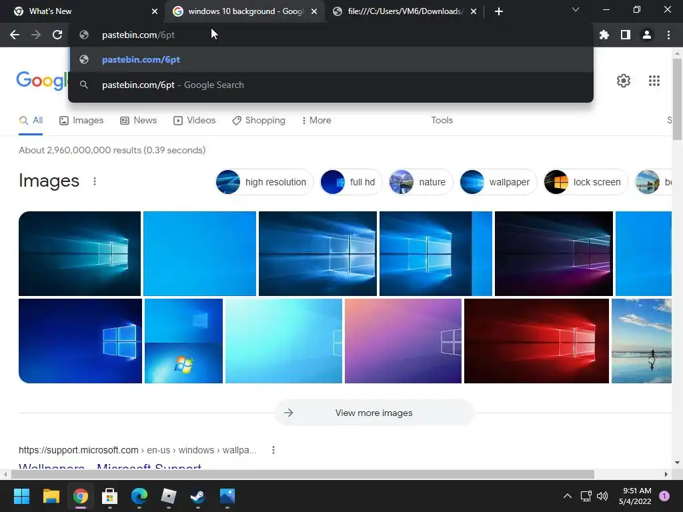This screenshot has width=683, height=512.
Task: Click the scroll down arrow on vertical scrollbar
Action: pos(677,463)
